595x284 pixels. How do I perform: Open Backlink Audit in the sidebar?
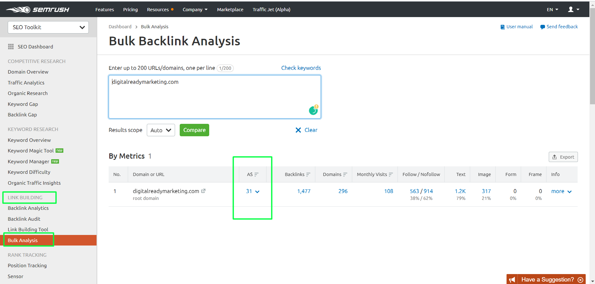pyautogui.click(x=24, y=219)
